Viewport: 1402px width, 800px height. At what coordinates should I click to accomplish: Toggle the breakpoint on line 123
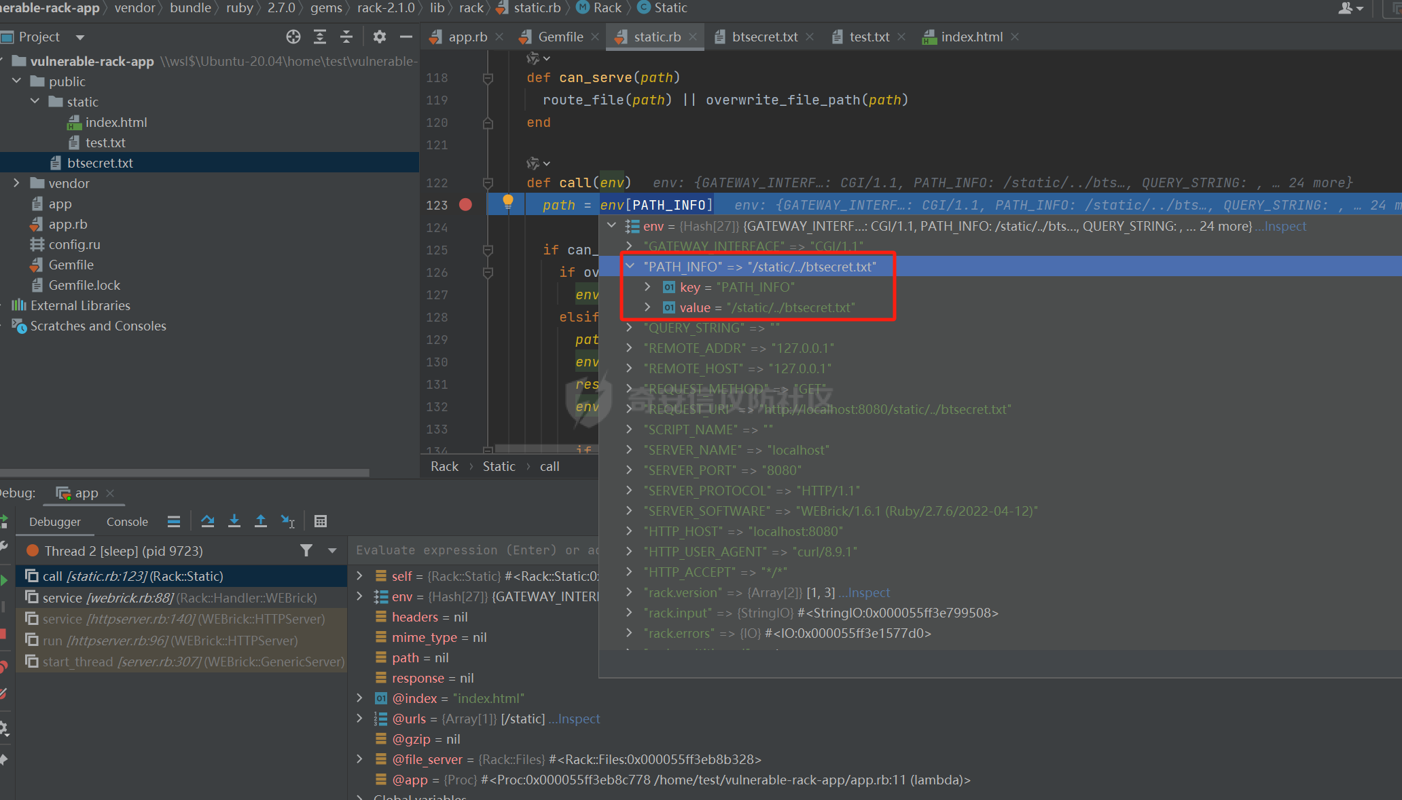click(x=465, y=205)
